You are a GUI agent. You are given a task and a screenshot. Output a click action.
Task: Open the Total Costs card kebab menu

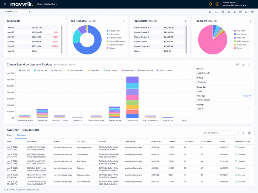coord(61,21)
